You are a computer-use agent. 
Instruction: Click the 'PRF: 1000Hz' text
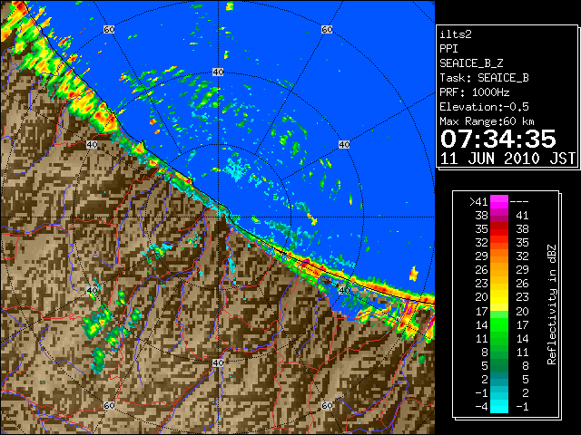pyautogui.click(x=474, y=92)
